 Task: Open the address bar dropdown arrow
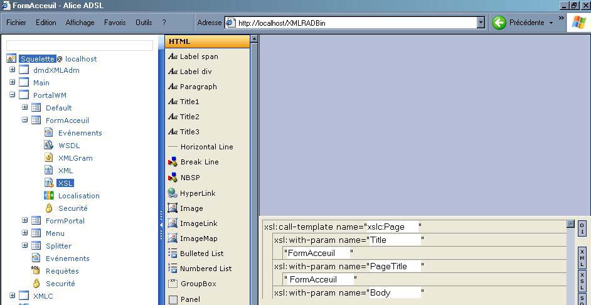point(481,23)
